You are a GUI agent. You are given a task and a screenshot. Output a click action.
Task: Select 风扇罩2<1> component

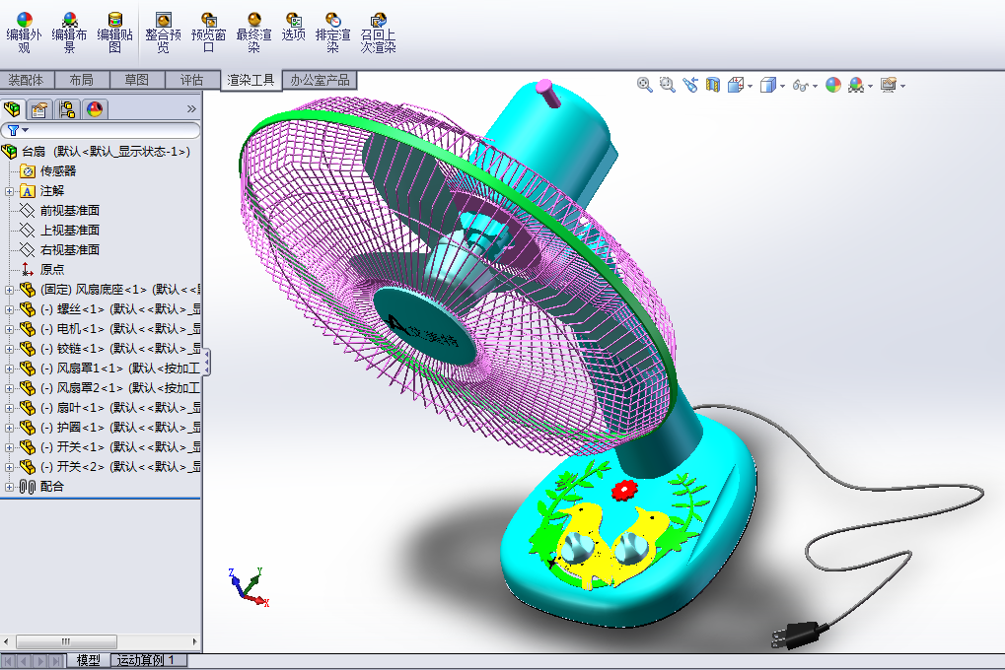[x=110, y=388]
